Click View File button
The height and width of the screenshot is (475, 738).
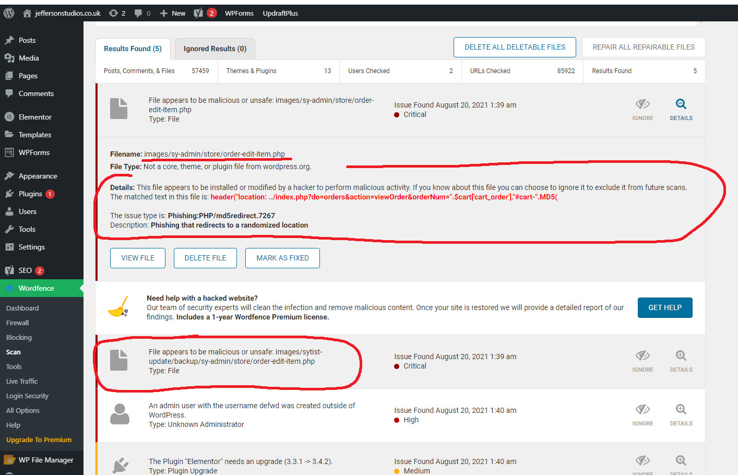pos(138,258)
